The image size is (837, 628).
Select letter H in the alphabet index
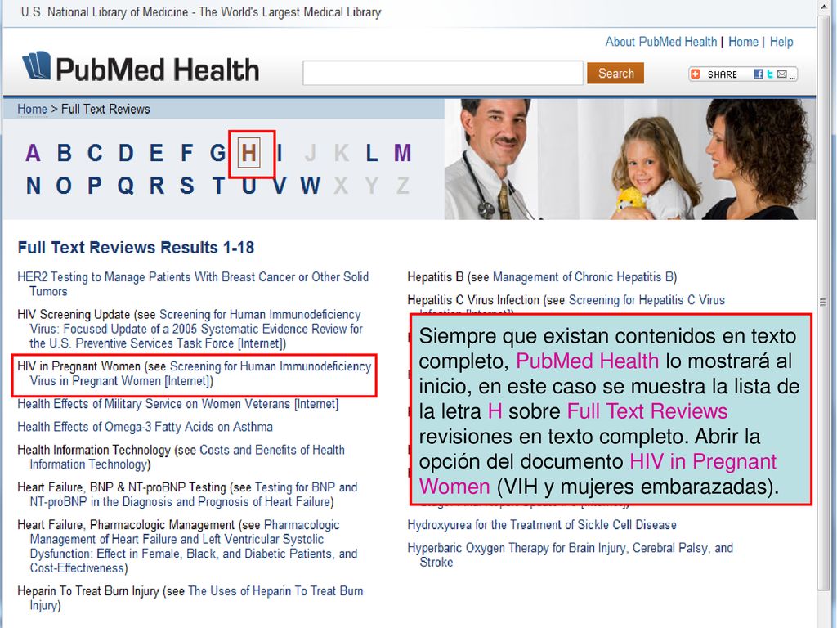(248, 153)
